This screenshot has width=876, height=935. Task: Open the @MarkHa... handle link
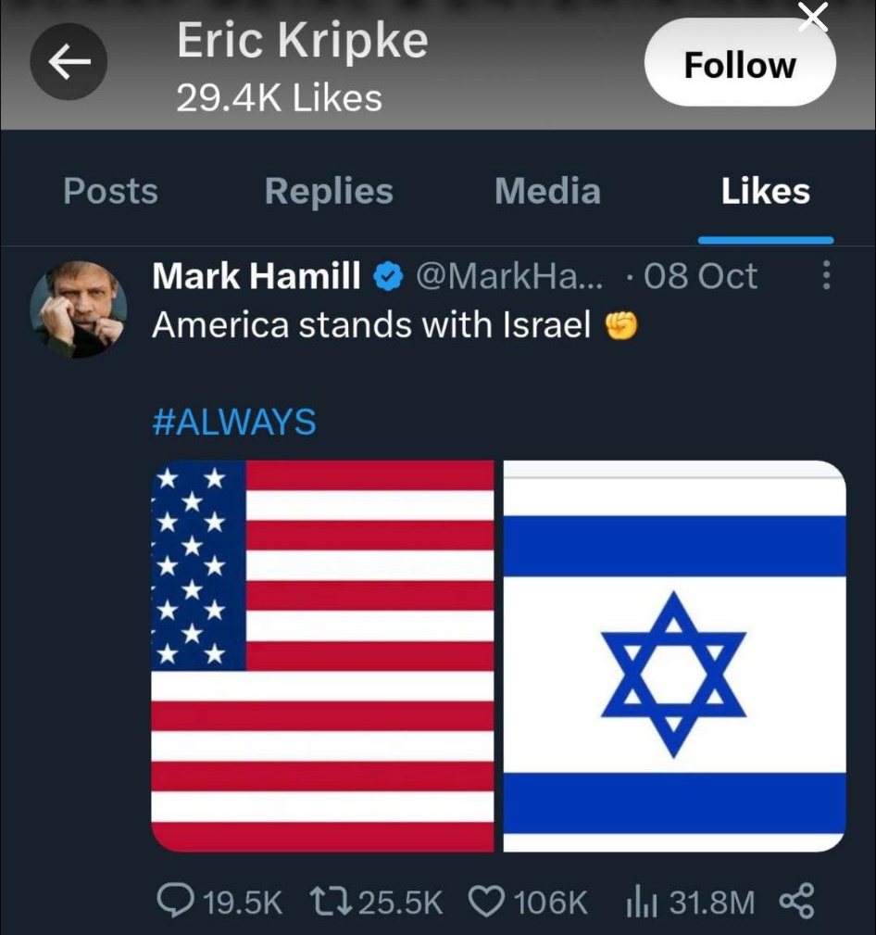tap(509, 276)
